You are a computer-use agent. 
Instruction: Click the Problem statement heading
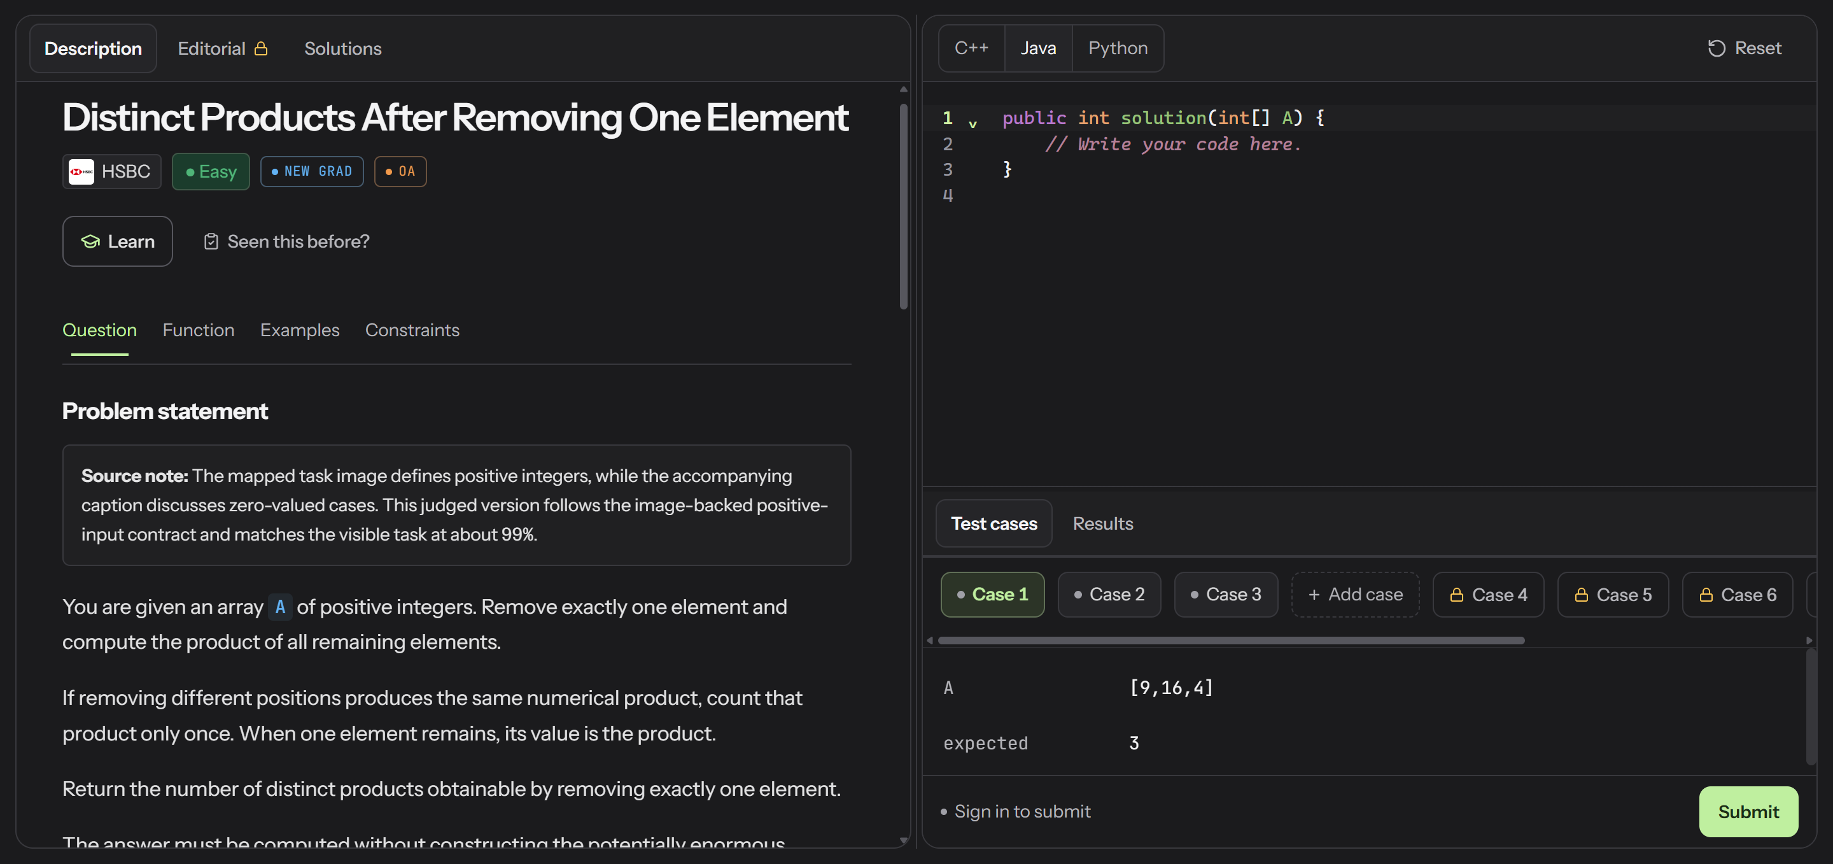(165, 411)
